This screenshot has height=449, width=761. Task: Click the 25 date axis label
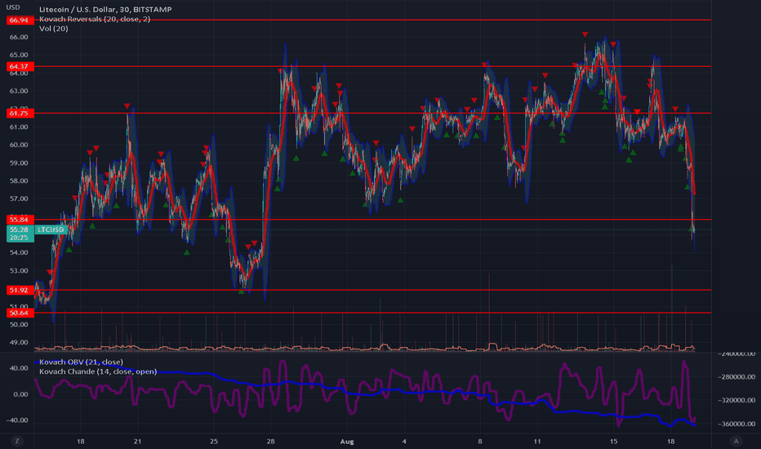(x=214, y=442)
